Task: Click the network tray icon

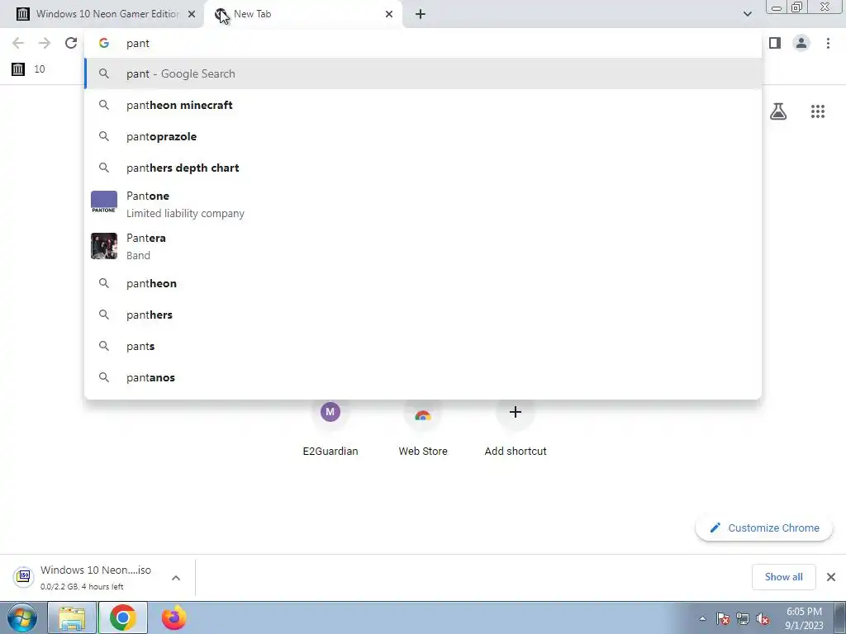Action: 743,618
